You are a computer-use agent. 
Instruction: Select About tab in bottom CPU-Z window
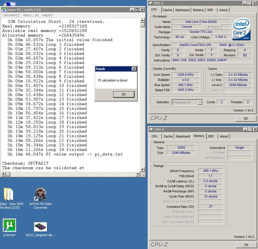(x=224, y=136)
